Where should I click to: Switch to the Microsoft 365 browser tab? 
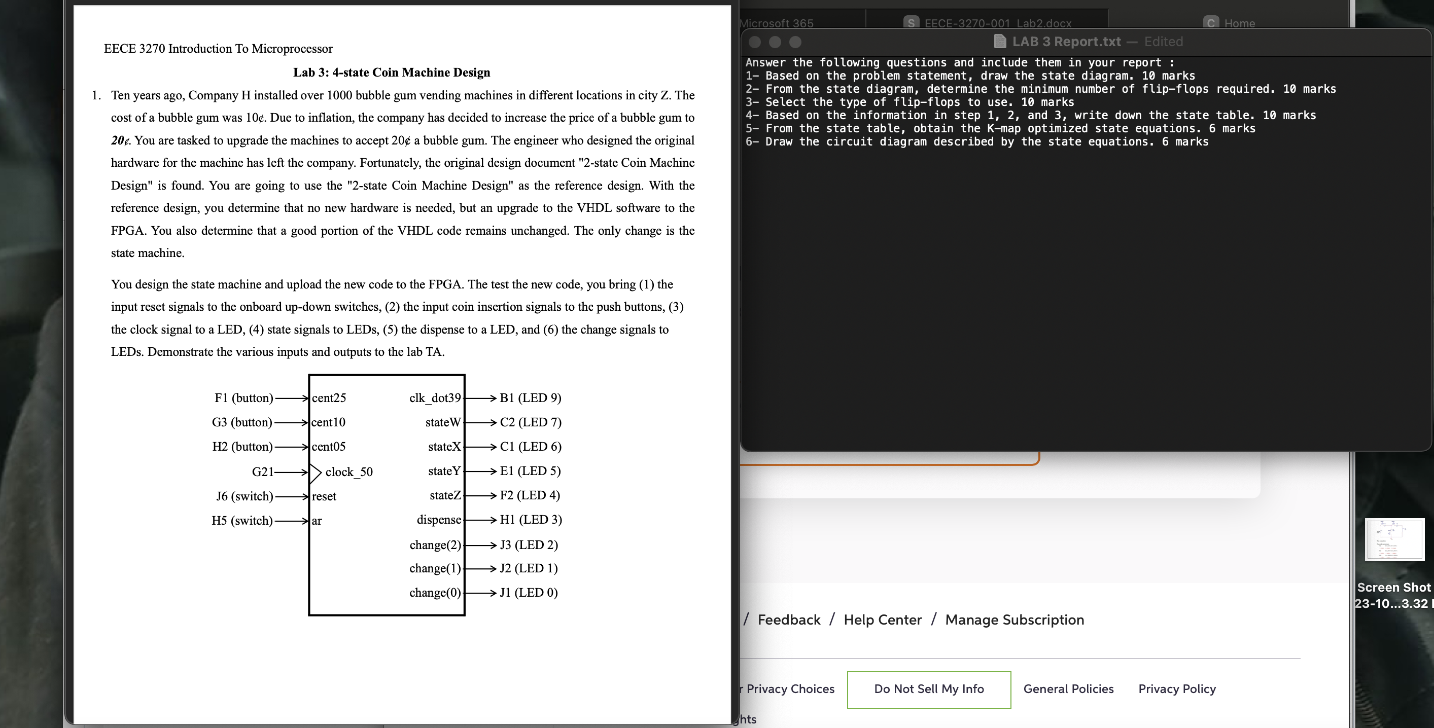pyautogui.click(x=777, y=23)
